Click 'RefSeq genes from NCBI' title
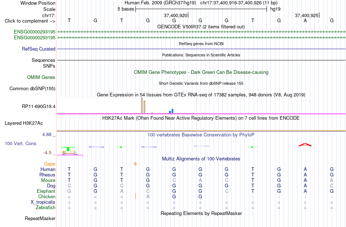The width and height of the screenshot is (346, 227). [201, 44]
